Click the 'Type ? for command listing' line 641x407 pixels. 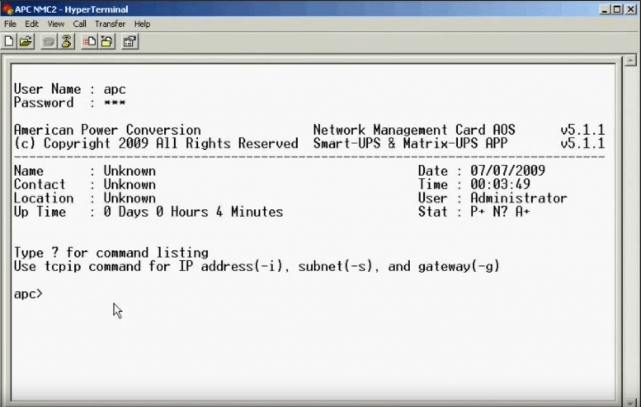(x=111, y=253)
